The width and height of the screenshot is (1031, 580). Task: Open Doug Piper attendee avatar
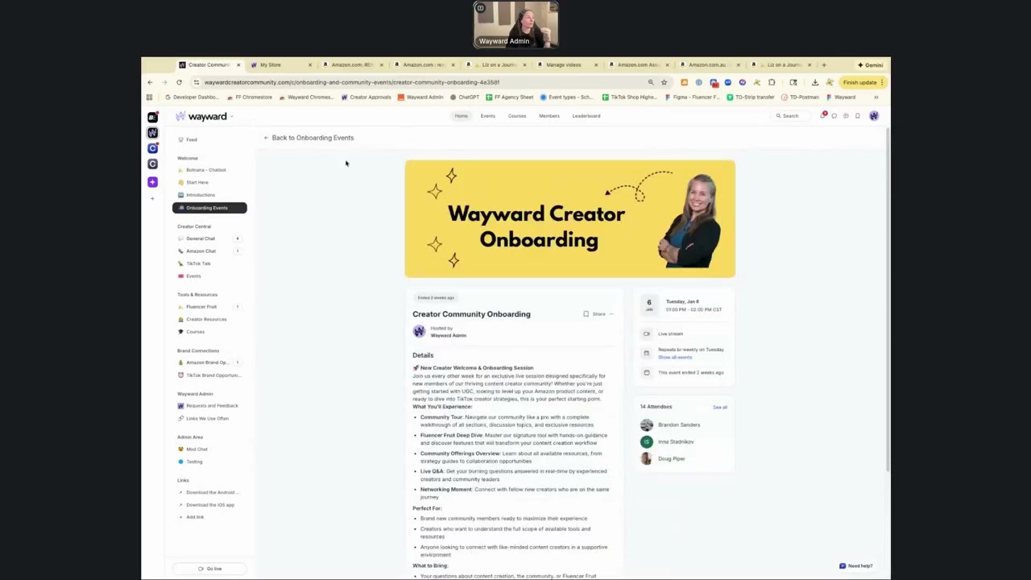click(646, 459)
